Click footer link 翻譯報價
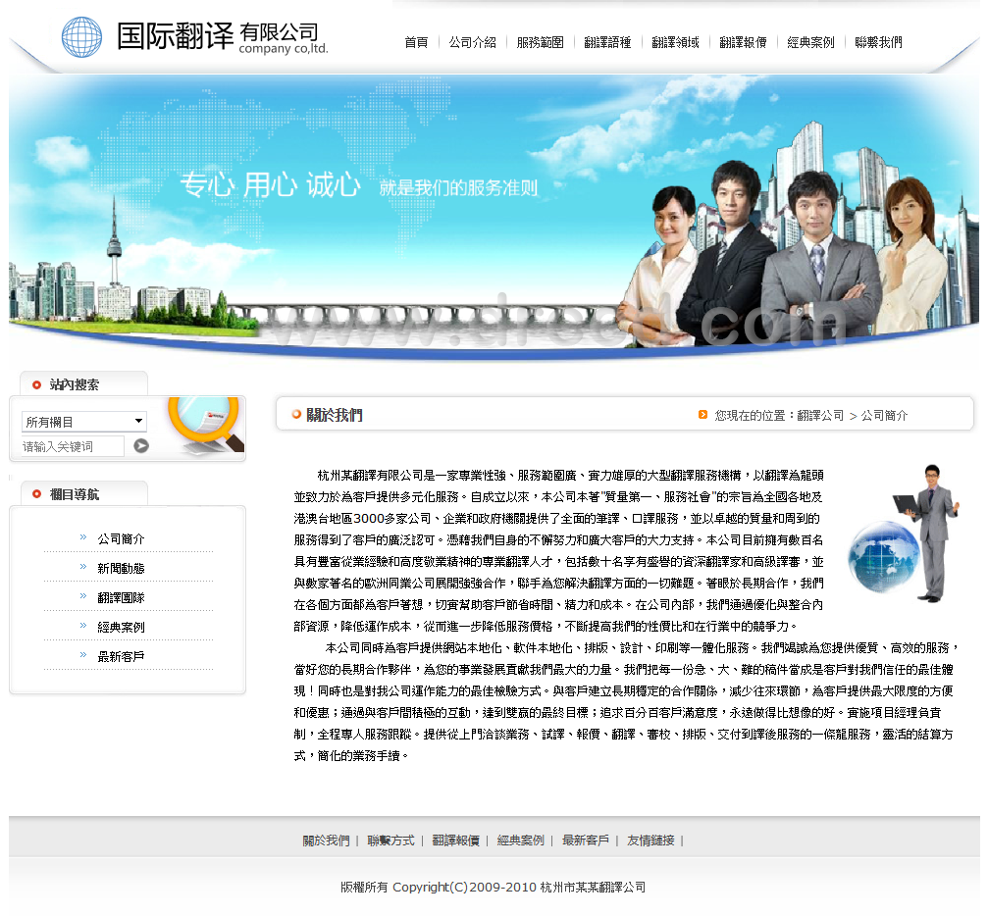This screenshot has height=917, width=988. pos(455,841)
